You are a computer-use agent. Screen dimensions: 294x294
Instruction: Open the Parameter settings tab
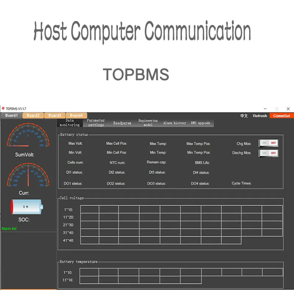[x=96, y=123]
